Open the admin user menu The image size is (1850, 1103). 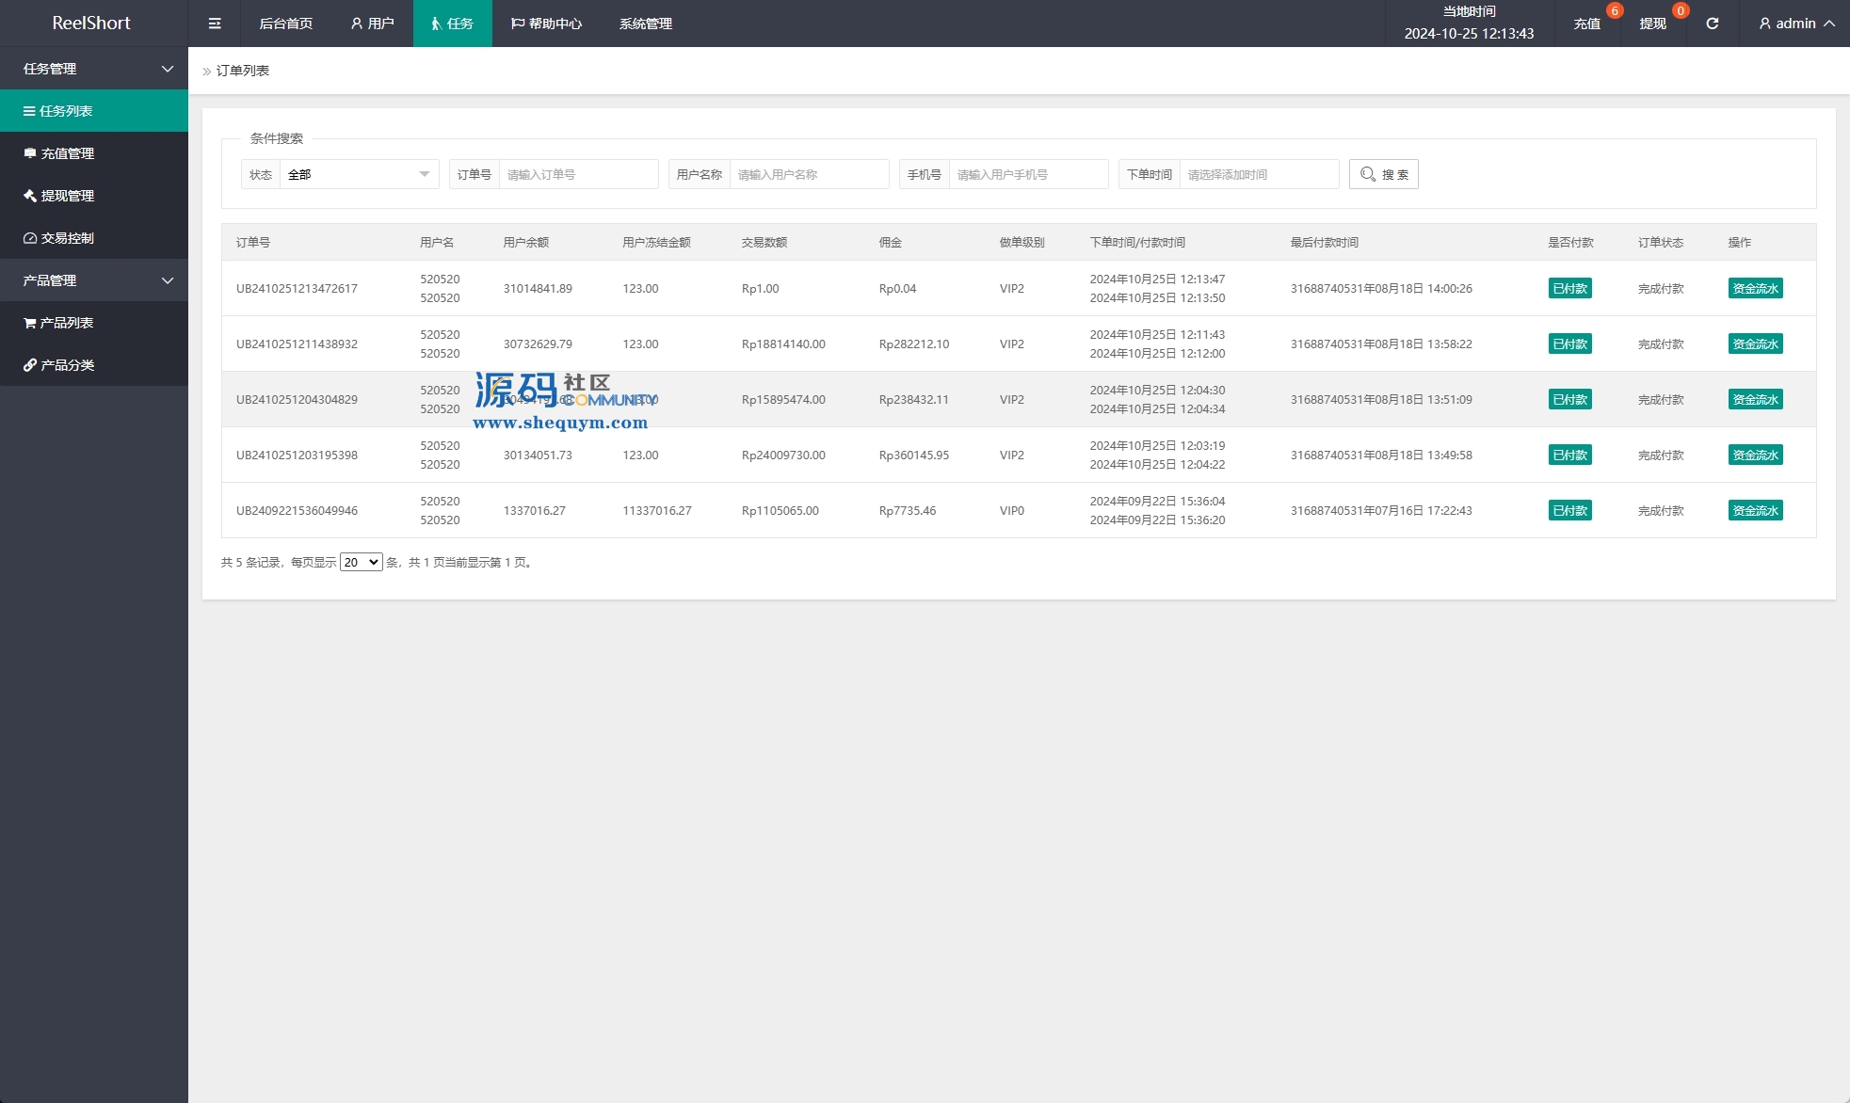click(x=1796, y=24)
